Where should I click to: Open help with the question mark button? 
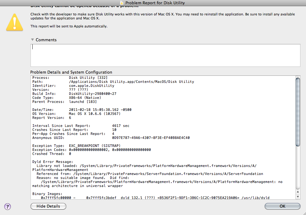(x=8, y=206)
